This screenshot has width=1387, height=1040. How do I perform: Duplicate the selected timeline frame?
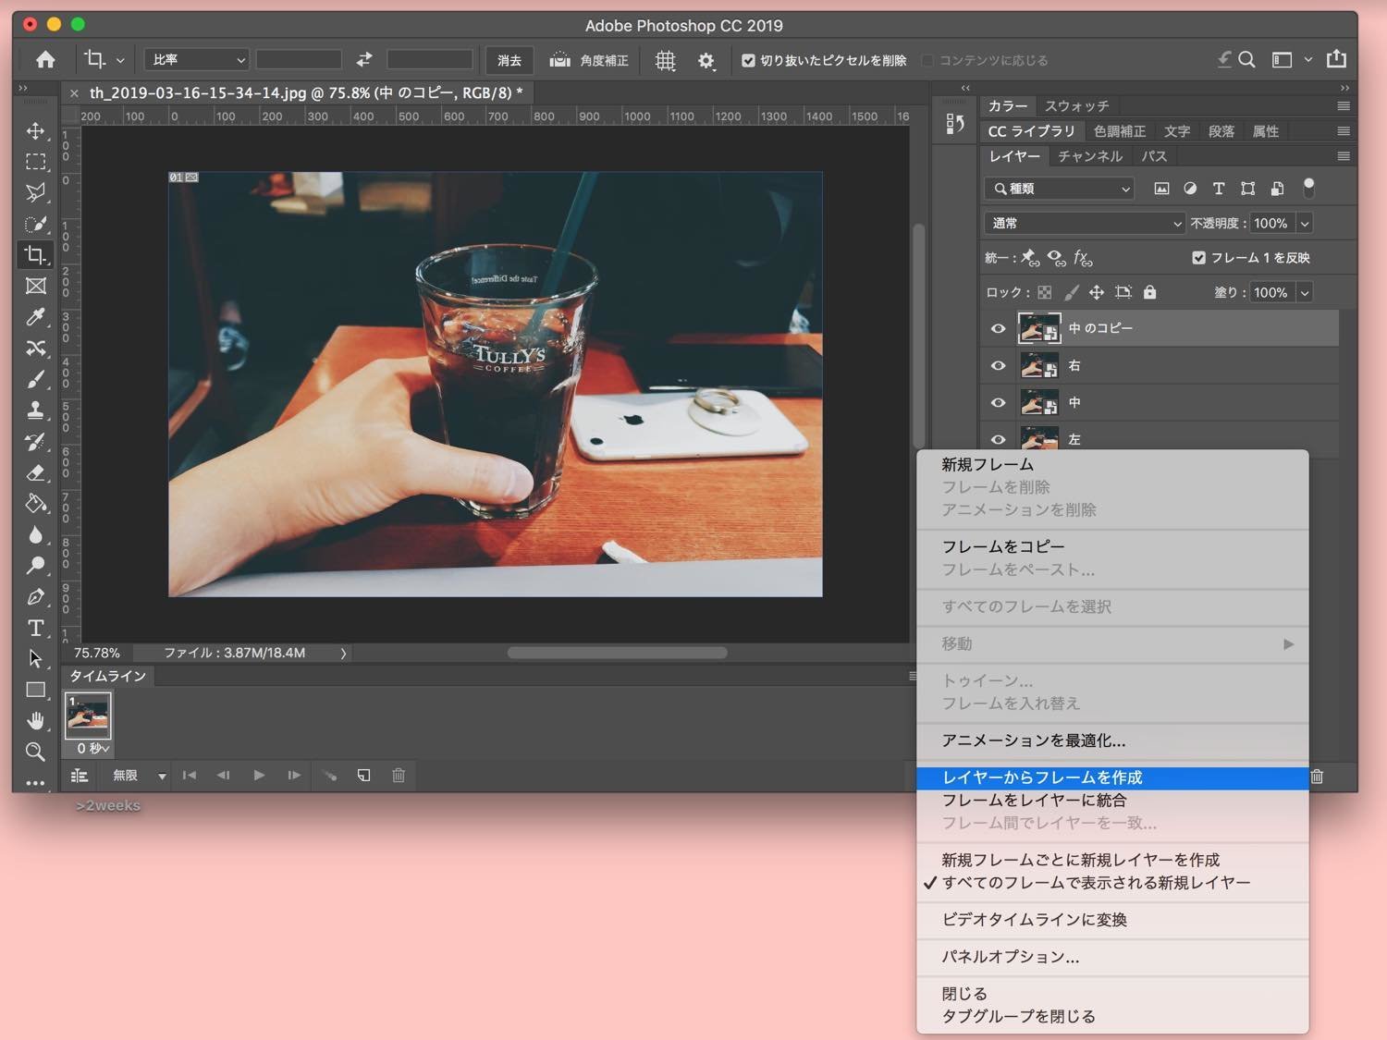point(364,776)
